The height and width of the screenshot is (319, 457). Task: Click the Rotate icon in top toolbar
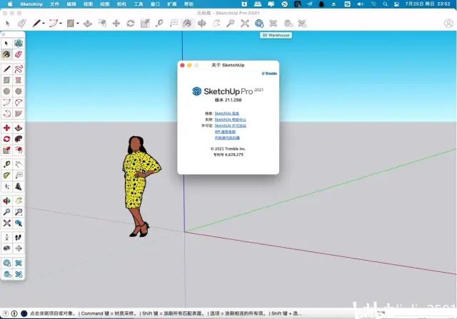(x=131, y=23)
